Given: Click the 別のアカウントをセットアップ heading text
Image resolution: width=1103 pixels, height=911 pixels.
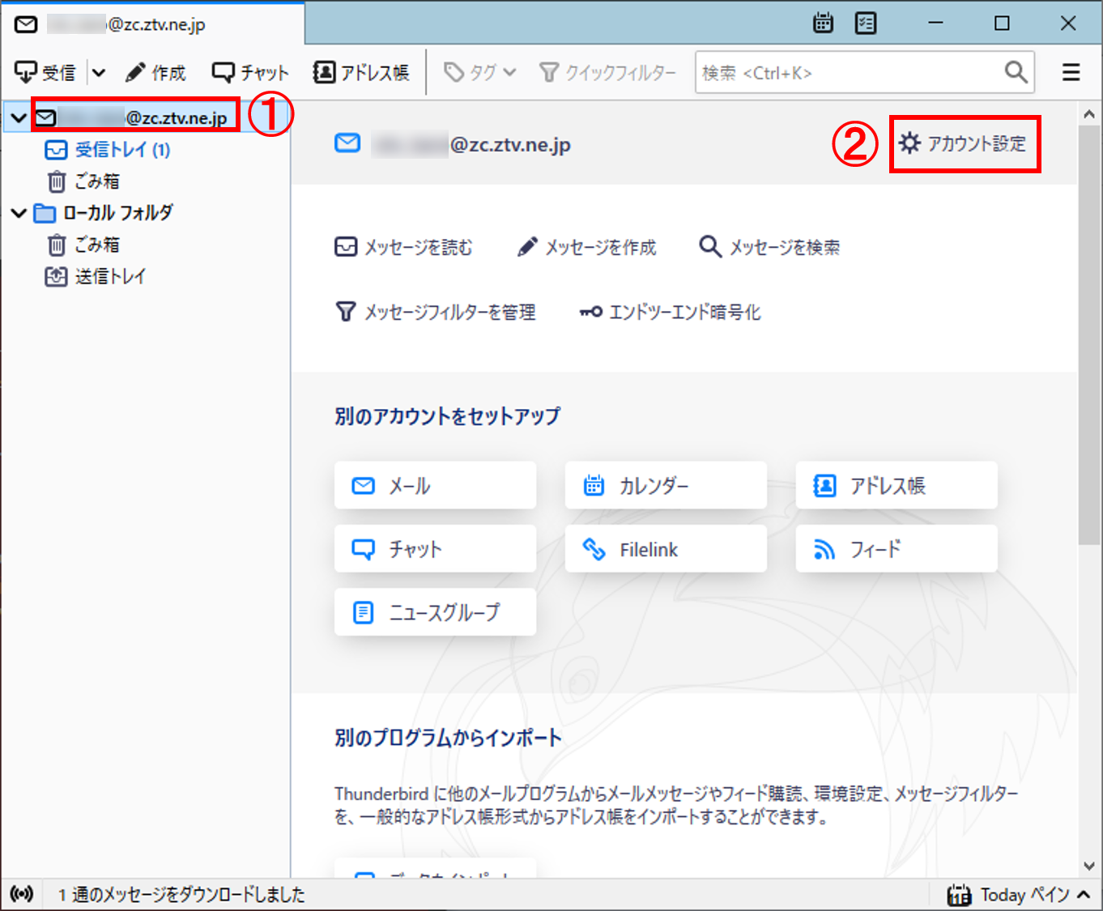Looking at the screenshot, I should 447,416.
